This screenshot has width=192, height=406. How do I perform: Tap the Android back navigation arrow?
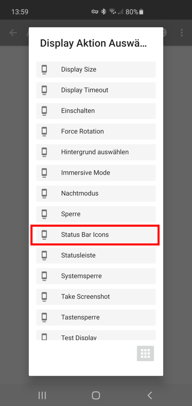pos(150,395)
